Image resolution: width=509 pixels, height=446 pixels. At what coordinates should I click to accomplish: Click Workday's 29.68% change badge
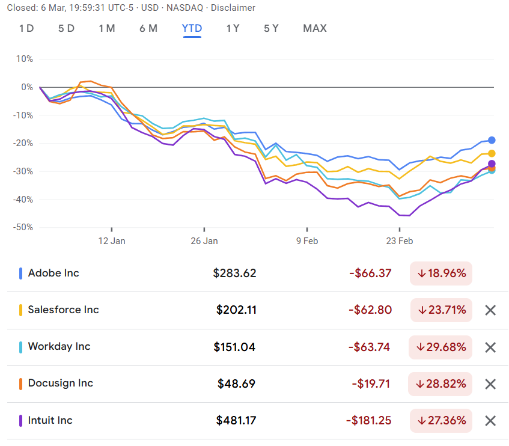point(441,347)
